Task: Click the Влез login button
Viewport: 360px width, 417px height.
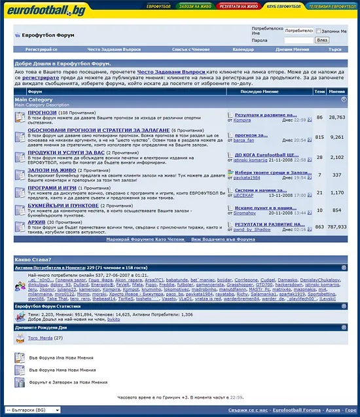Action: pyautogui.click(x=322, y=40)
